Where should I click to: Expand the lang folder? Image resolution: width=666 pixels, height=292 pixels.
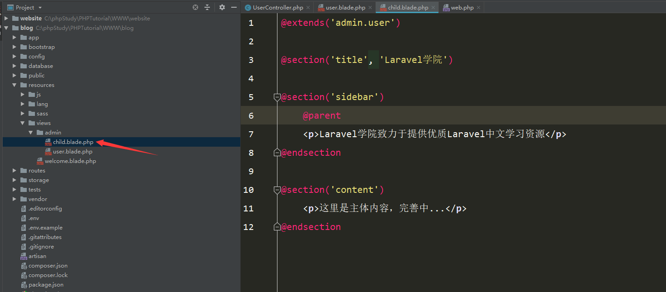click(x=23, y=104)
